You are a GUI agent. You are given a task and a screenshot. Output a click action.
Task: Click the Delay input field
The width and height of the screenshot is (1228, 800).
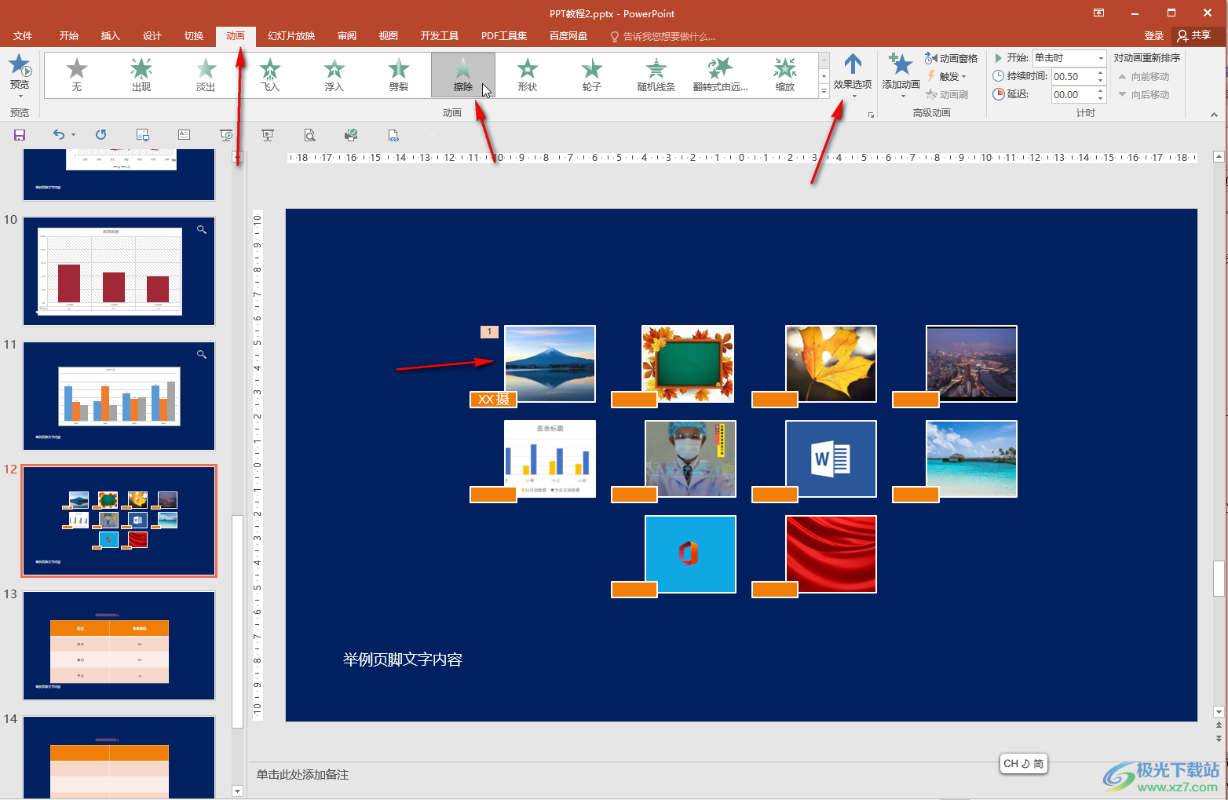point(1073,94)
